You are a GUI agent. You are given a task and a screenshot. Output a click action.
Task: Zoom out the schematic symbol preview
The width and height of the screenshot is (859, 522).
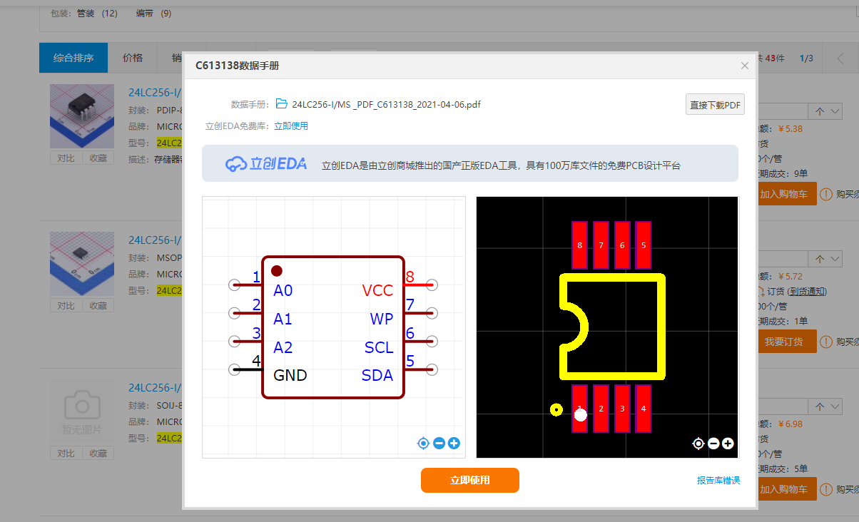pyautogui.click(x=439, y=444)
